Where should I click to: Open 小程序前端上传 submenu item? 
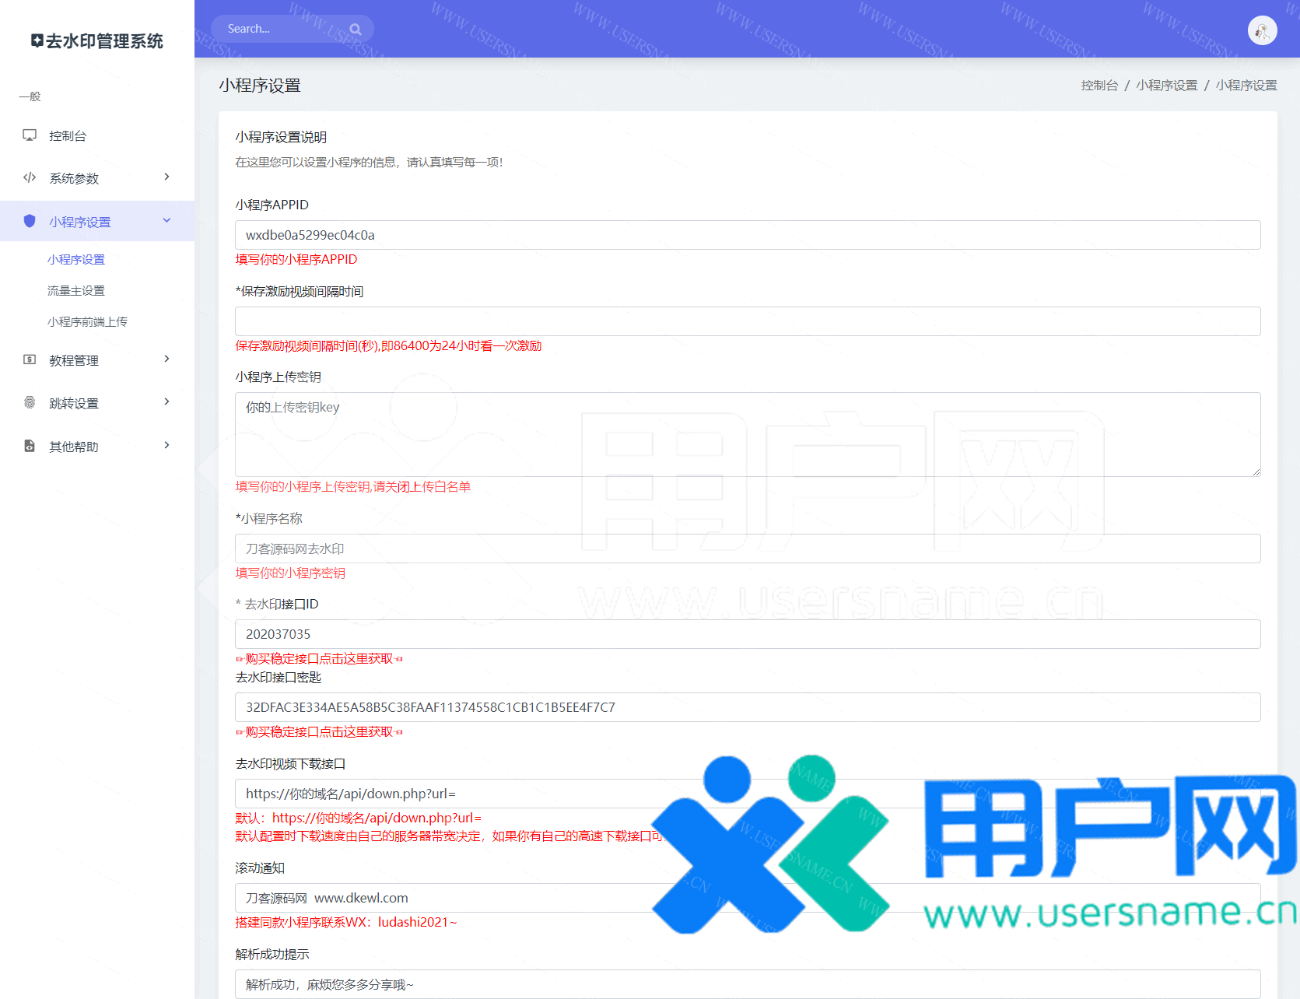tap(87, 322)
